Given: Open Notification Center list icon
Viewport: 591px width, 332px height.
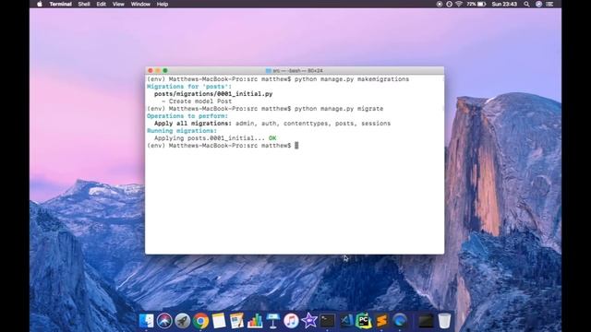Looking at the screenshot, I should point(549,4).
